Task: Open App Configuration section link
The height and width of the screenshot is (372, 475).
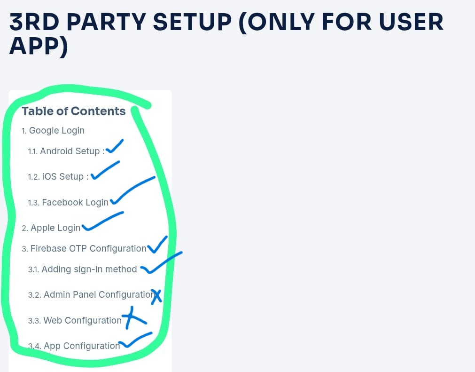Action: tap(74, 346)
